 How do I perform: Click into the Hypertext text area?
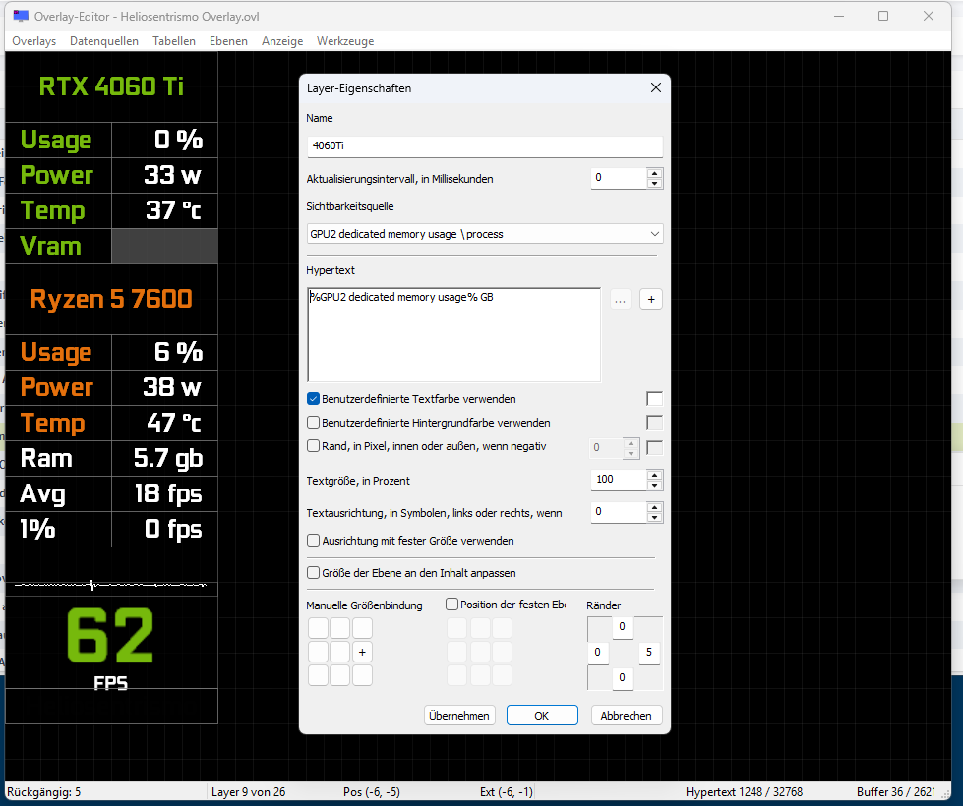tap(453, 334)
